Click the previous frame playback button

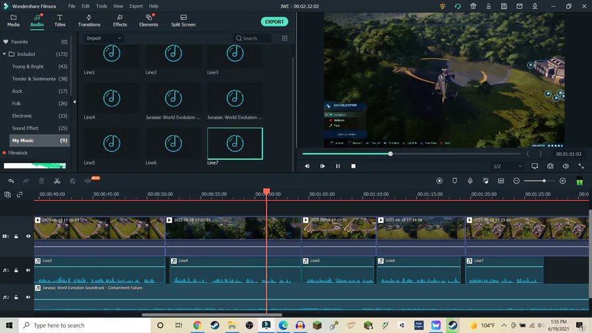tap(307, 166)
